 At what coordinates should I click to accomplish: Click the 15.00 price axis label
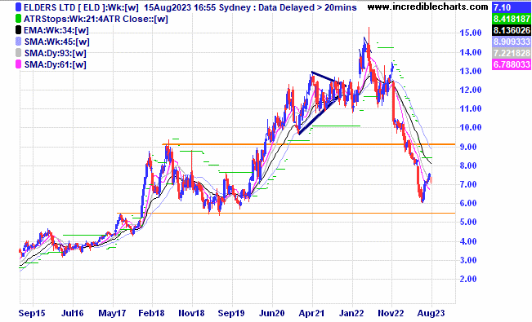pyautogui.click(x=471, y=33)
